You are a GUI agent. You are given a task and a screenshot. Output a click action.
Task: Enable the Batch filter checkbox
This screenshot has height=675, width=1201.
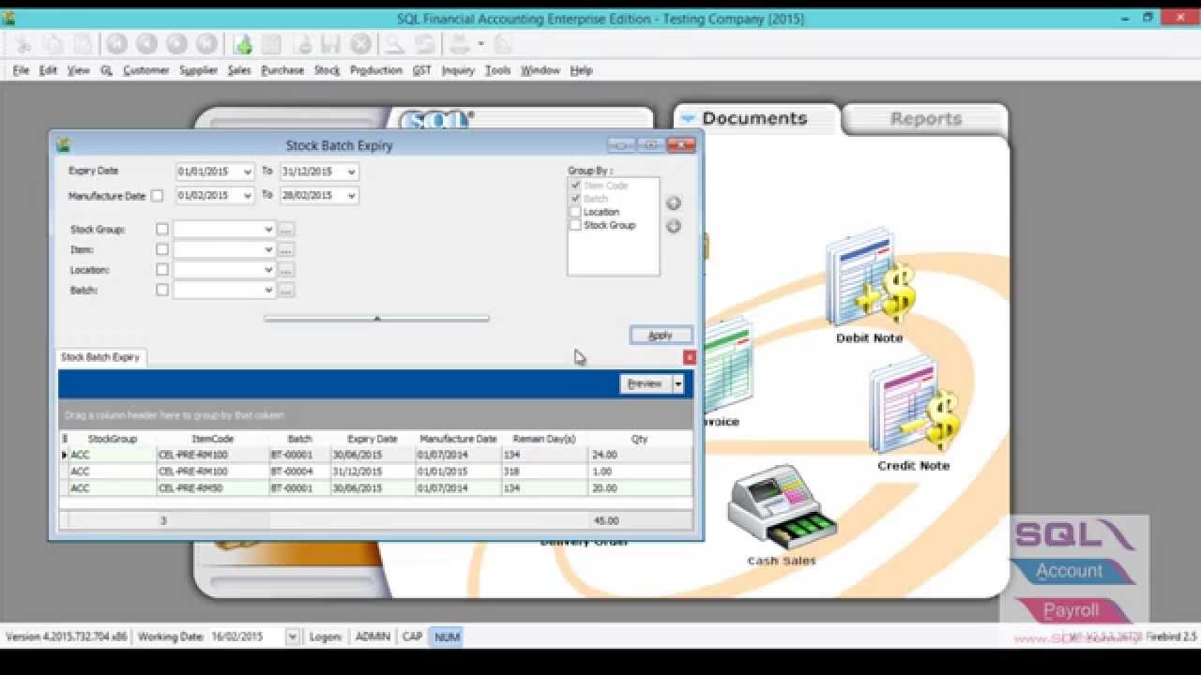[162, 291]
